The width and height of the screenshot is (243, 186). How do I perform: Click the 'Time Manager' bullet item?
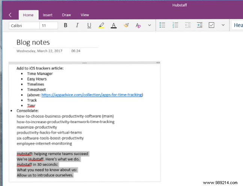pos(40,74)
